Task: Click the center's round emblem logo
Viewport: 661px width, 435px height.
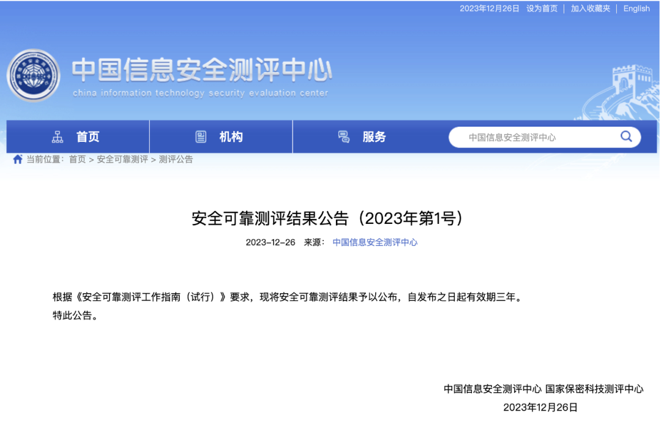Action: tap(33, 75)
